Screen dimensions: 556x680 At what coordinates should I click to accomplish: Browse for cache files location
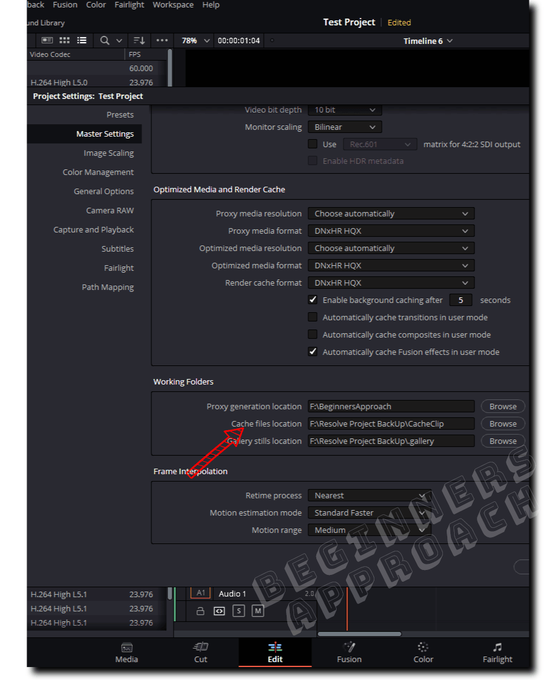click(503, 423)
